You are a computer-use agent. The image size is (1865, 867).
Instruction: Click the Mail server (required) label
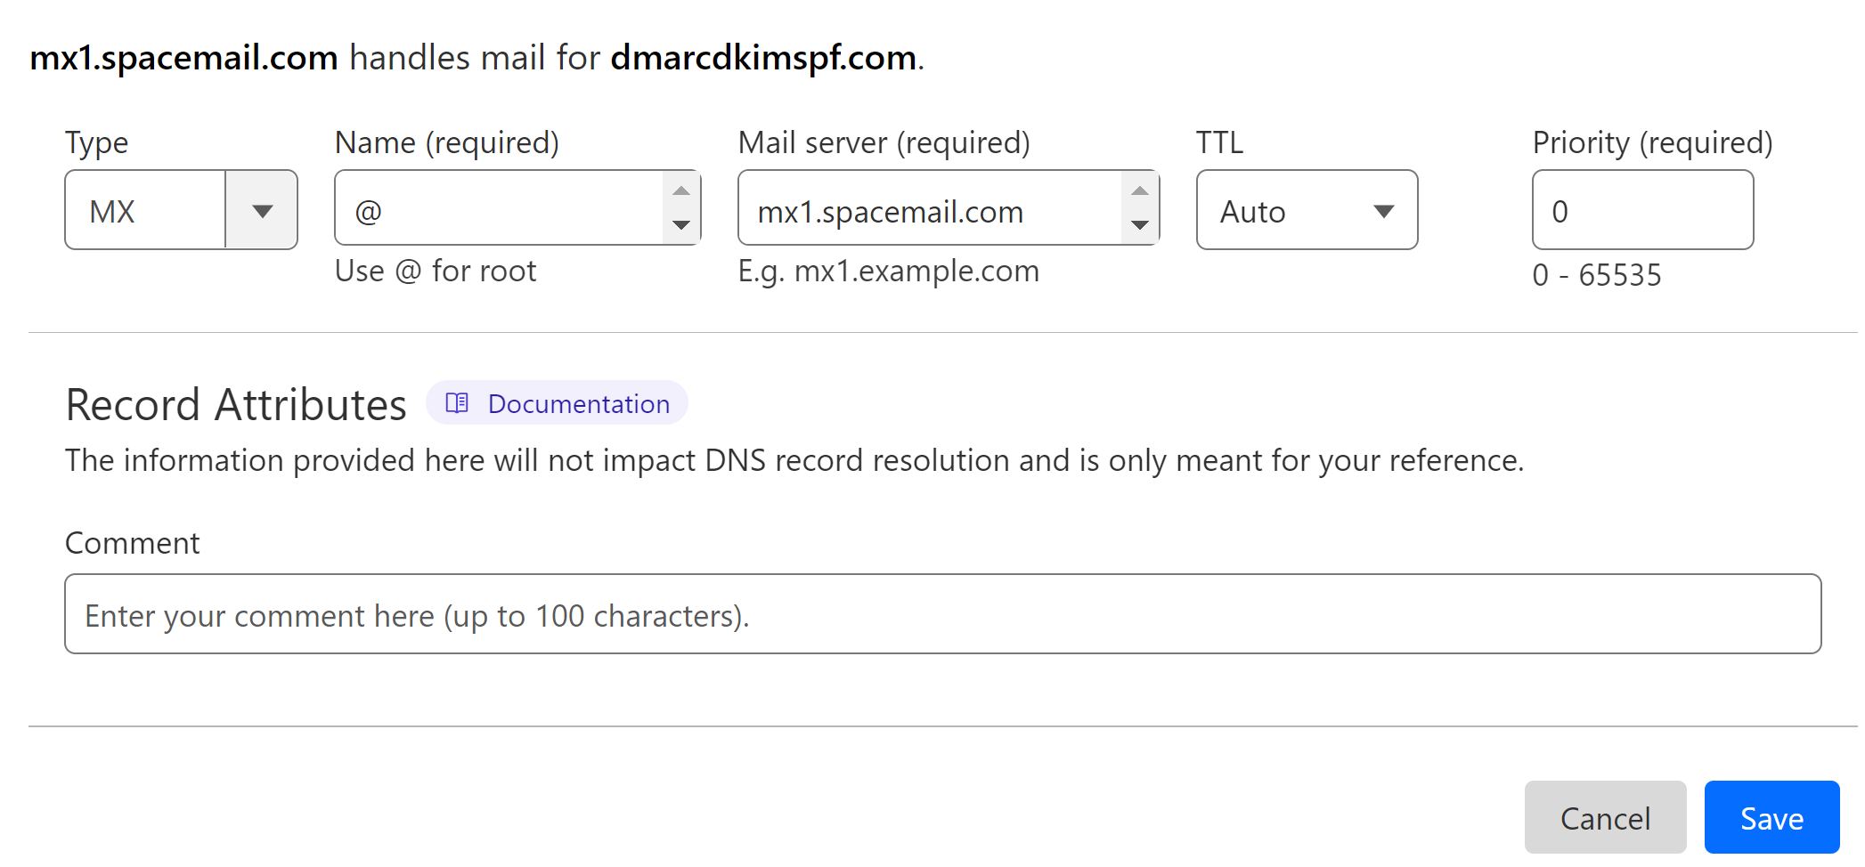coord(884,142)
